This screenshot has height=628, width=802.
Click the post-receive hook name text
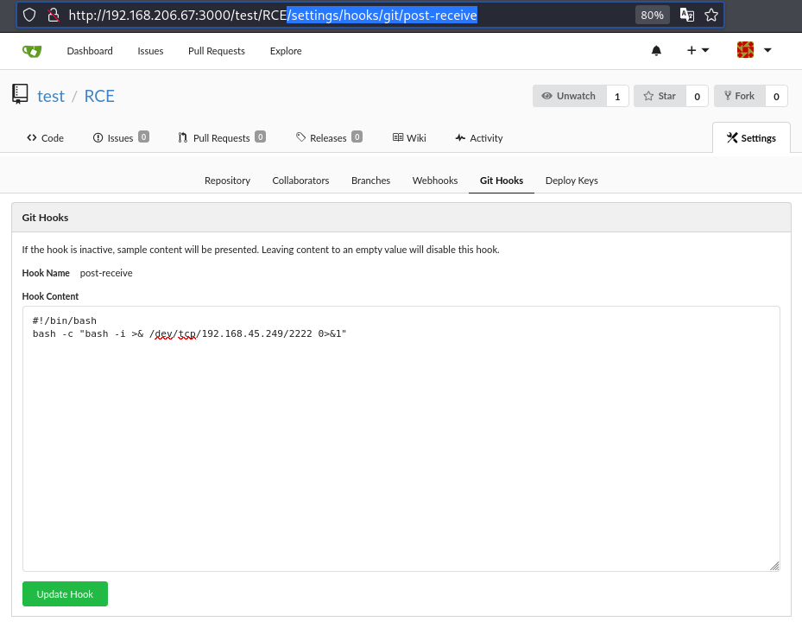point(106,273)
